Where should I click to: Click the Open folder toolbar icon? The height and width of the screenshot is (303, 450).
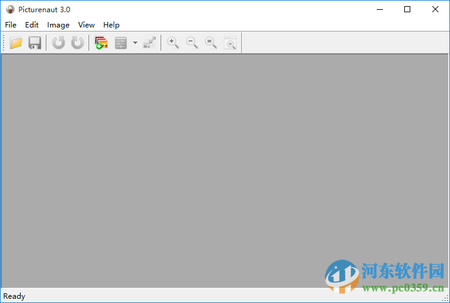click(x=16, y=43)
